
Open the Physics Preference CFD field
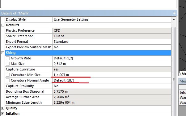point(112,30)
